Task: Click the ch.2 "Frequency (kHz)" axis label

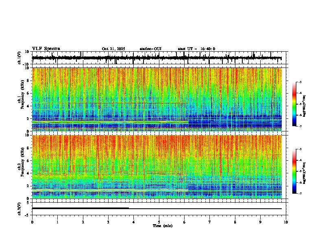Action: coord(22,162)
